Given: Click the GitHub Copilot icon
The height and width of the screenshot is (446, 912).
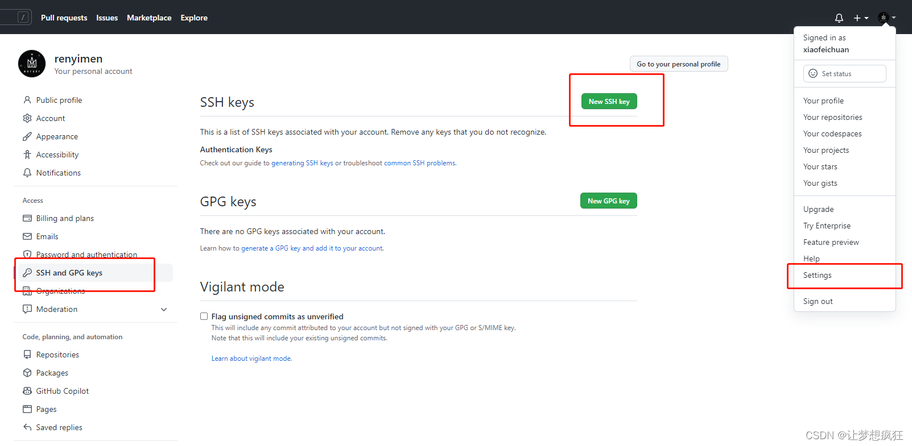Looking at the screenshot, I should click(27, 391).
